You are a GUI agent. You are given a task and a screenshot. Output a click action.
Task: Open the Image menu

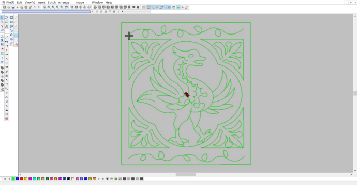(80, 2)
